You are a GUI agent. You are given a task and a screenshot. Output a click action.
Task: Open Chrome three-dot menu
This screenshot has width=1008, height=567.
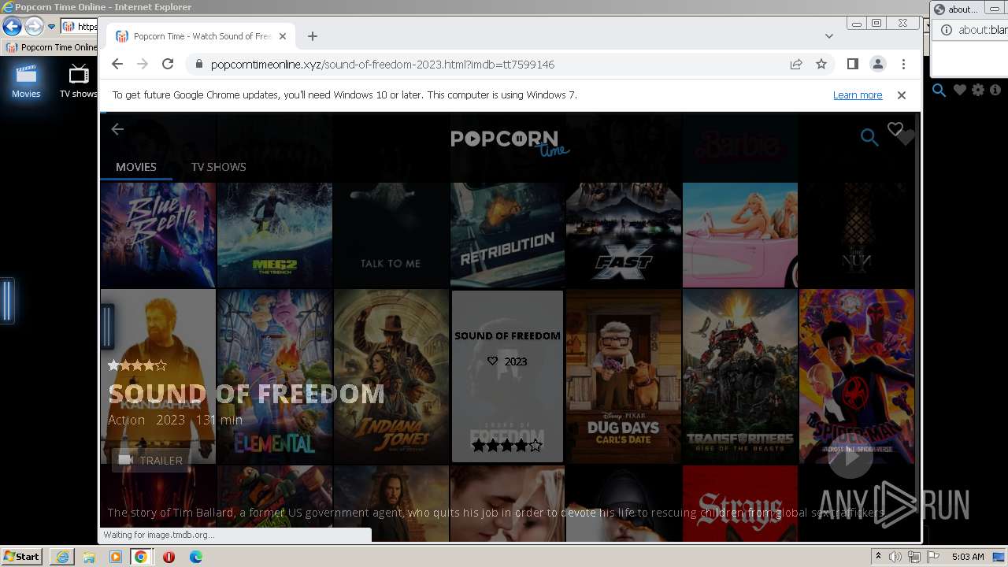pos(903,64)
